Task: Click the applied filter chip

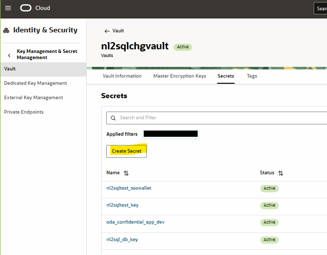Action: [170, 134]
